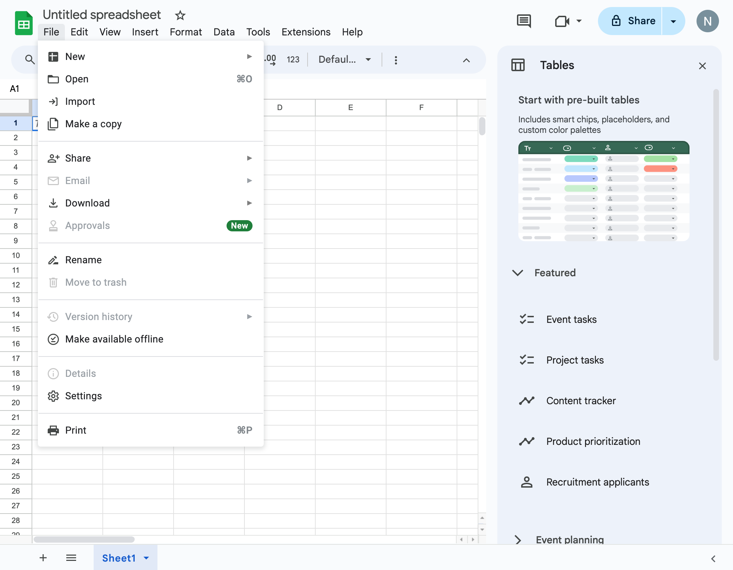Click Import in the File menu
This screenshot has height=570, width=733.
pyautogui.click(x=151, y=102)
